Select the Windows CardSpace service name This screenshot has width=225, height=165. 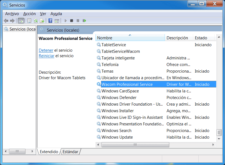[120, 91]
